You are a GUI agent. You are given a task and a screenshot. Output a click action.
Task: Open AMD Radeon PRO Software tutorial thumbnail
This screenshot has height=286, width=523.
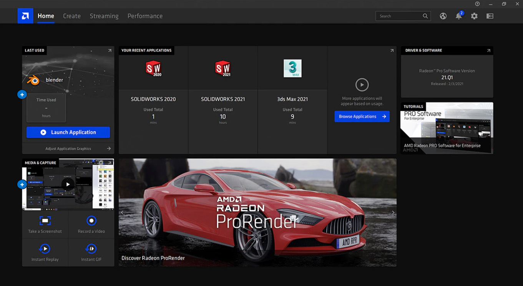pos(447,128)
